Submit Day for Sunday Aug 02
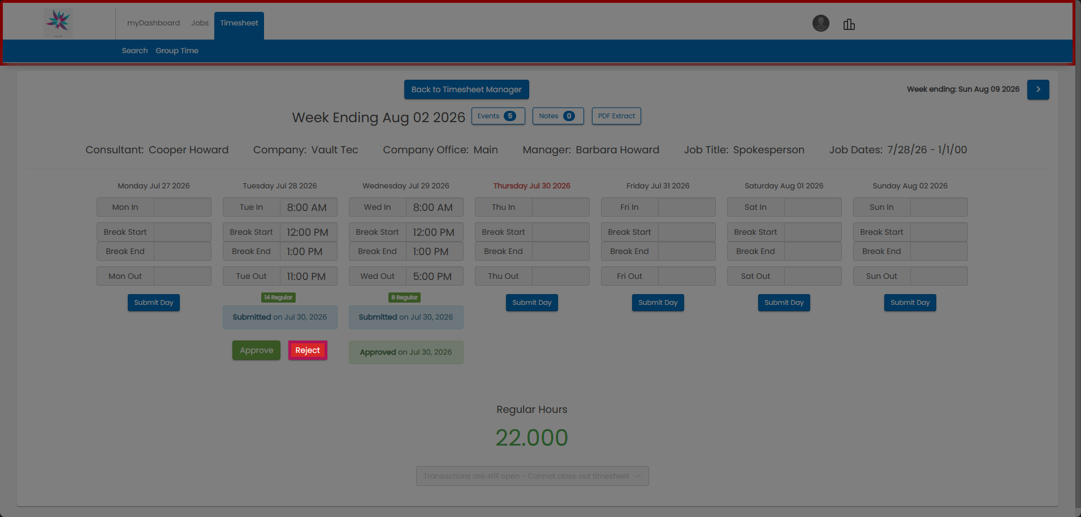 click(910, 303)
